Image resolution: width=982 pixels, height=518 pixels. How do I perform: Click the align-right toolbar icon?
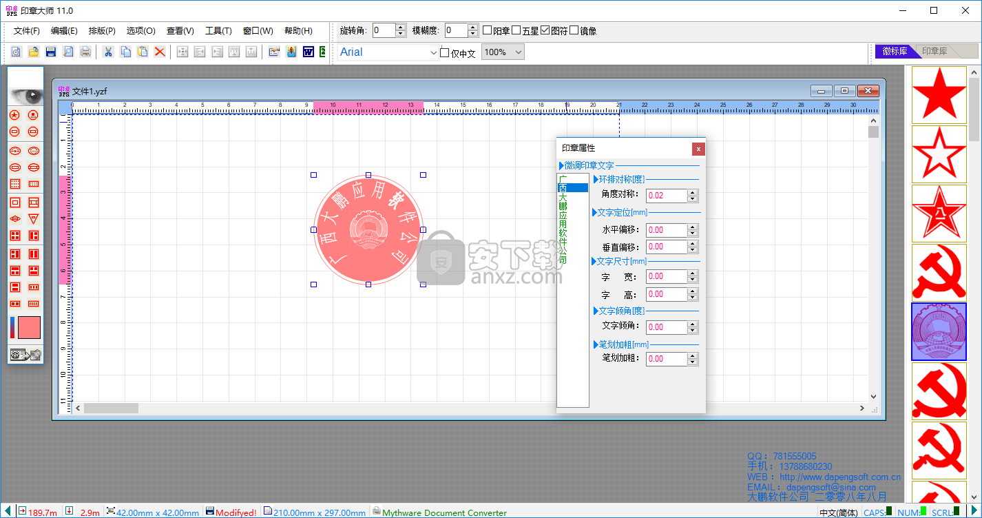click(x=217, y=52)
